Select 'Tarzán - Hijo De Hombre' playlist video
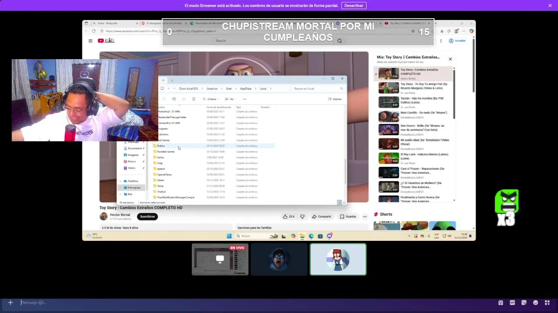The height and width of the screenshot is (313, 558). coord(414,102)
